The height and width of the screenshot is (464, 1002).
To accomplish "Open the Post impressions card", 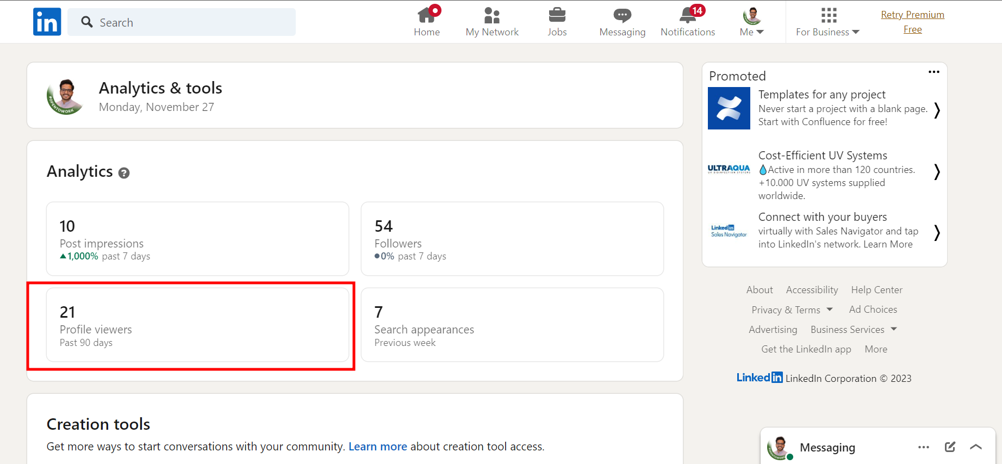I will pos(197,239).
